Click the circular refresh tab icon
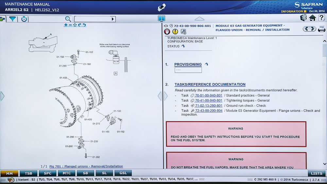Image resolution: width=327 pixels, height=184 pixels. tap(24, 19)
